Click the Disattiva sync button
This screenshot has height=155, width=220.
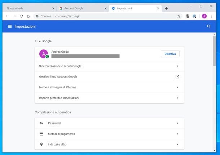coord(170,54)
